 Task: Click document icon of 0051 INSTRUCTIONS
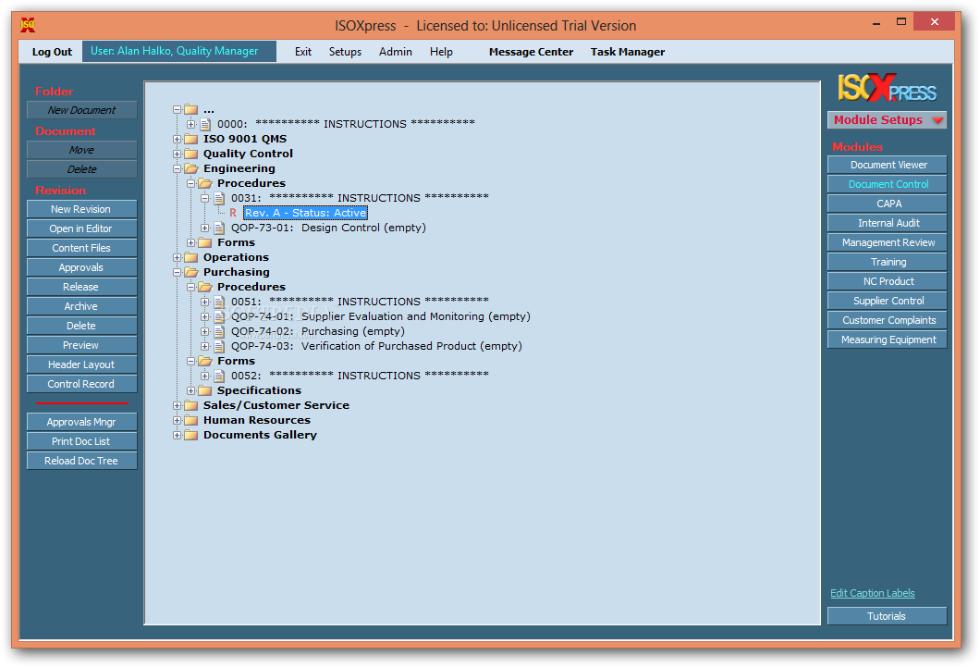[219, 302]
